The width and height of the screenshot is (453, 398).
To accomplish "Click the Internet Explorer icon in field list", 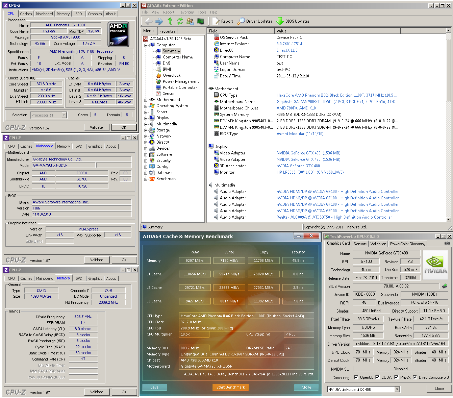I will [x=217, y=44].
